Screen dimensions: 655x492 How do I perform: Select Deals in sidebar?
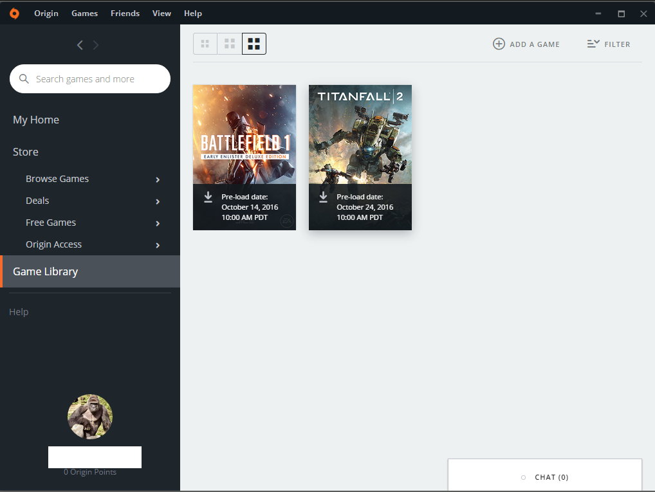click(x=37, y=201)
